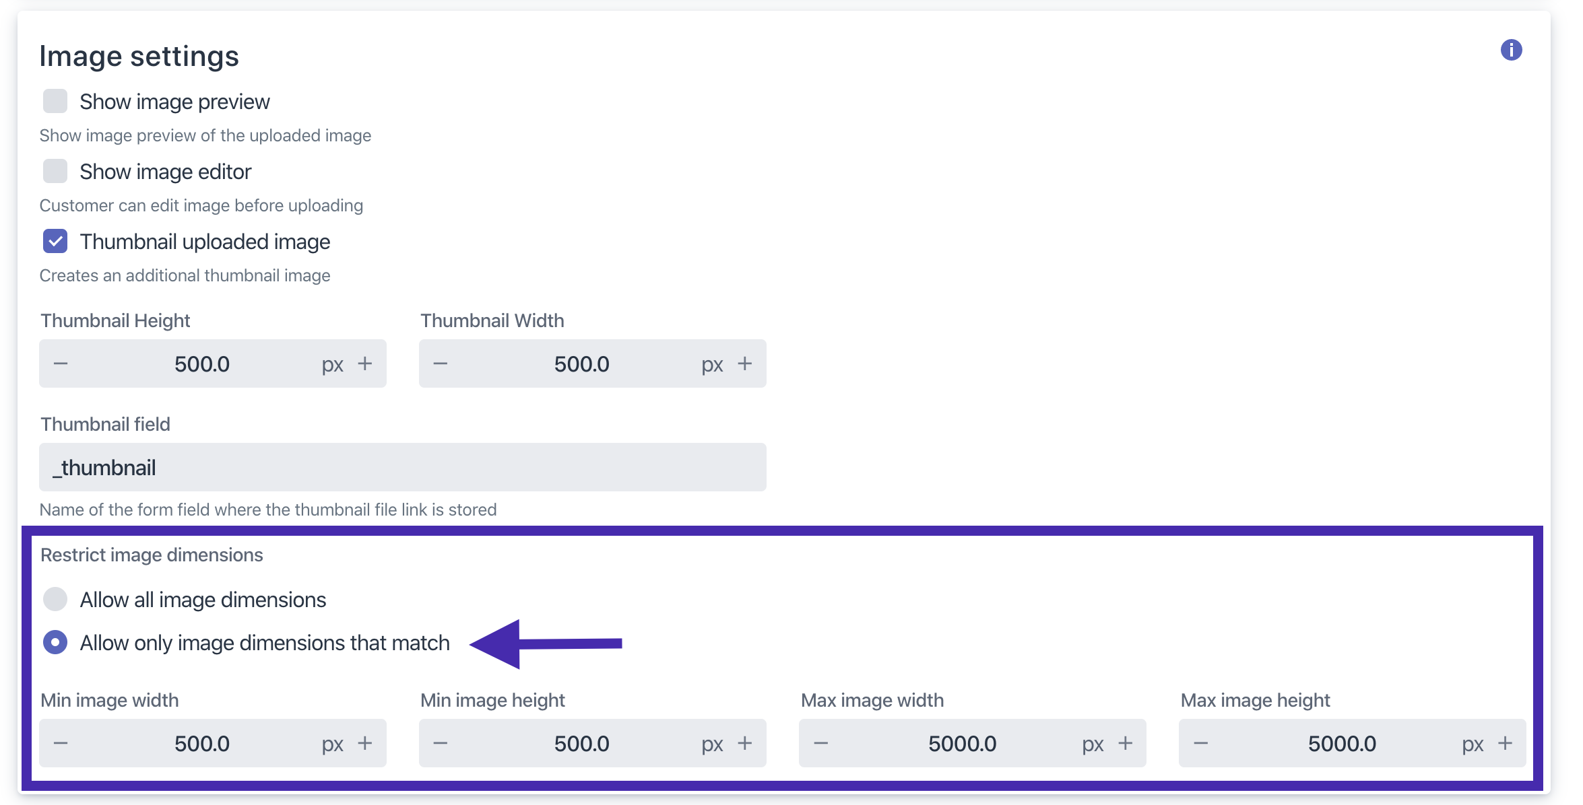Image resolution: width=1583 pixels, height=805 pixels.
Task: Decrease Max image height using minus
Action: coord(1200,744)
